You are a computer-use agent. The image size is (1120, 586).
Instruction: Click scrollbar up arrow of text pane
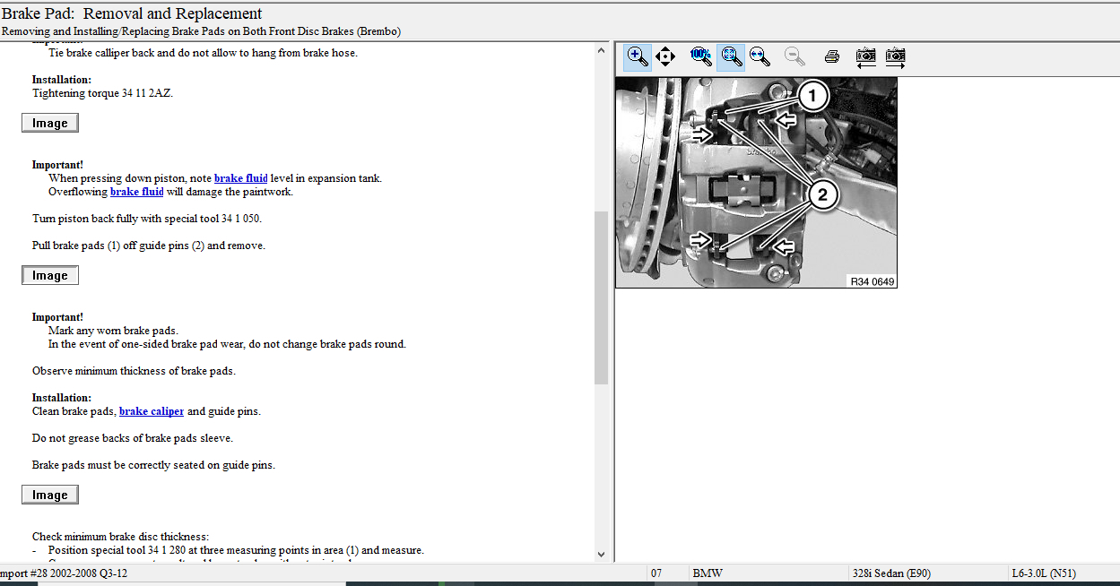601,50
